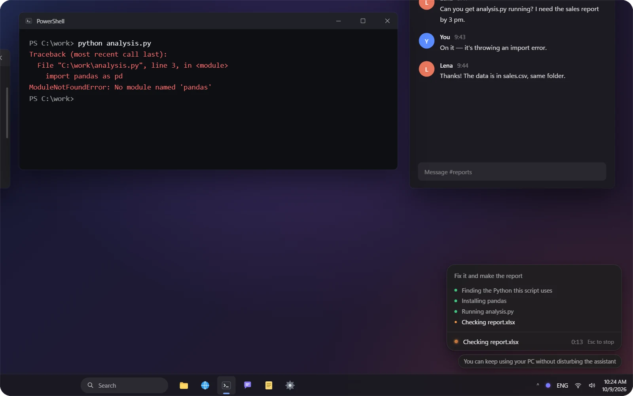The width and height of the screenshot is (633, 396).
Task: Open the Wi-Fi network status icon
Action: (578, 385)
